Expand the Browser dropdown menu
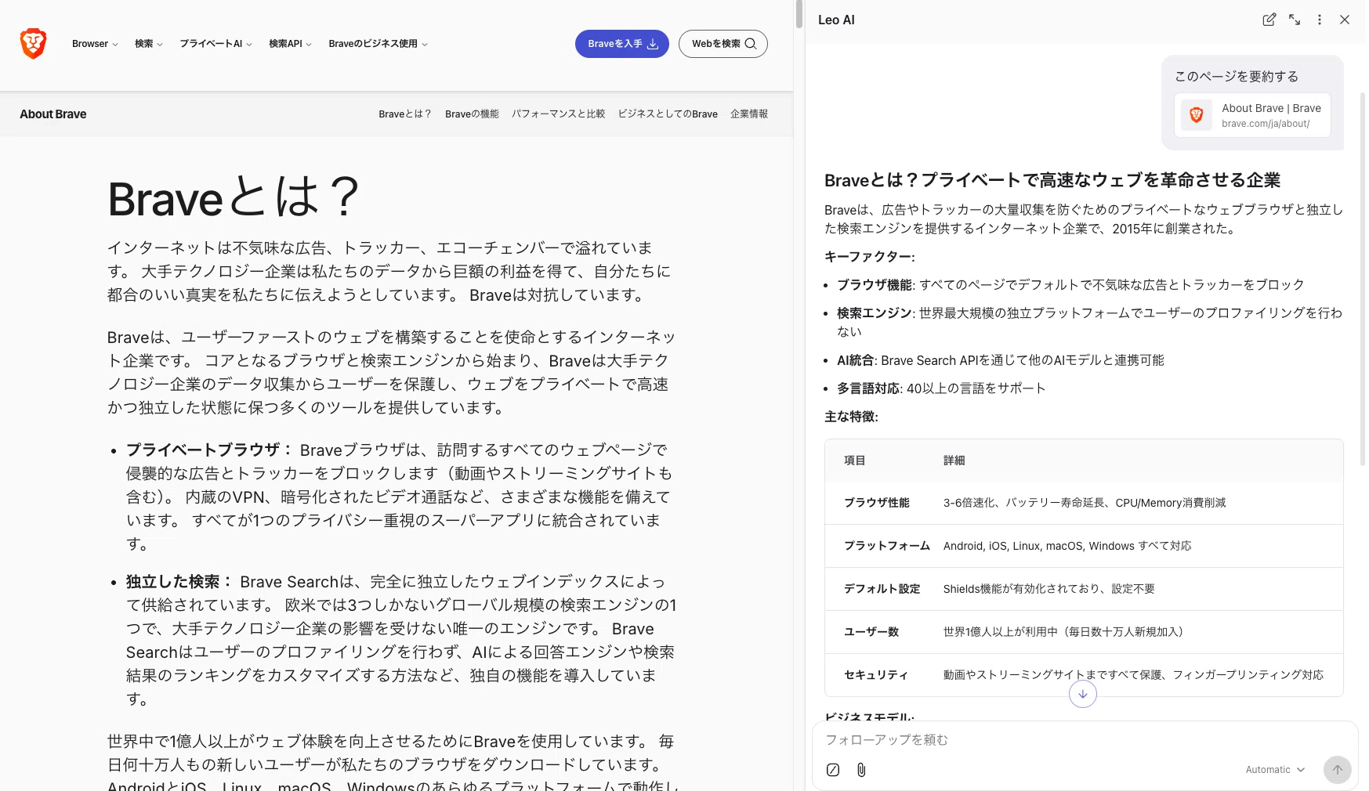 [95, 44]
